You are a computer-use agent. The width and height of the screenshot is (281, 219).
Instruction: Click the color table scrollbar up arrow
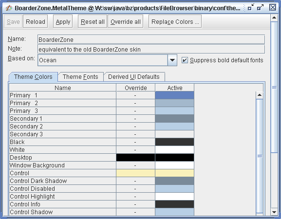260,95
